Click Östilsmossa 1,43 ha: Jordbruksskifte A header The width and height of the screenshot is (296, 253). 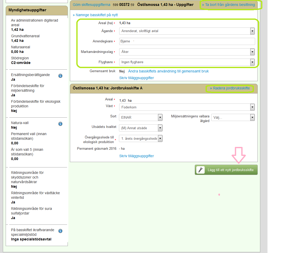(108, 88)
